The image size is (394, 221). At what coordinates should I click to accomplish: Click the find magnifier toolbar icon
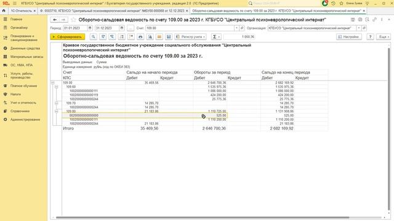point(93,37)
